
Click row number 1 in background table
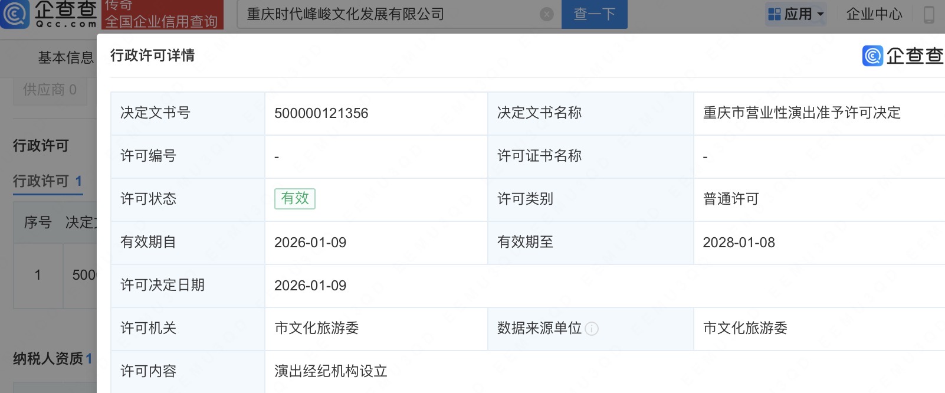[x=38, y=275]
